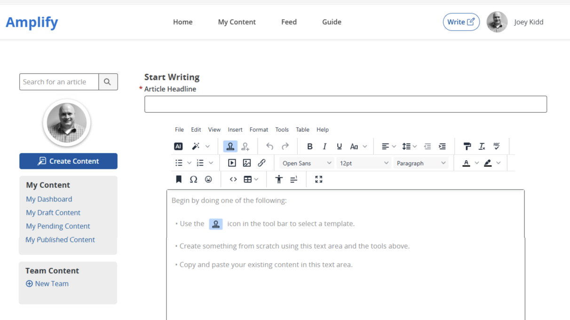Screen dimensions: 570x320
Task: Open the accessibility checker icon
Action: (x=279, y=179)
